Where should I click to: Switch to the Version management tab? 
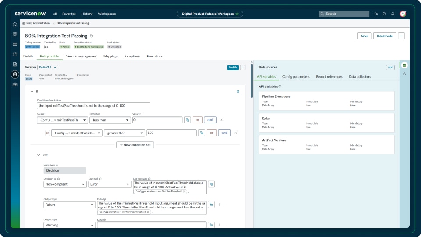pyautogui.click(x=82, y=56)
